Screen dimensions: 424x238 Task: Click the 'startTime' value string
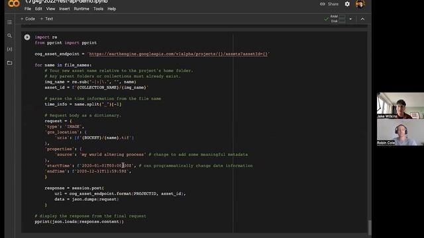[105, 166]
